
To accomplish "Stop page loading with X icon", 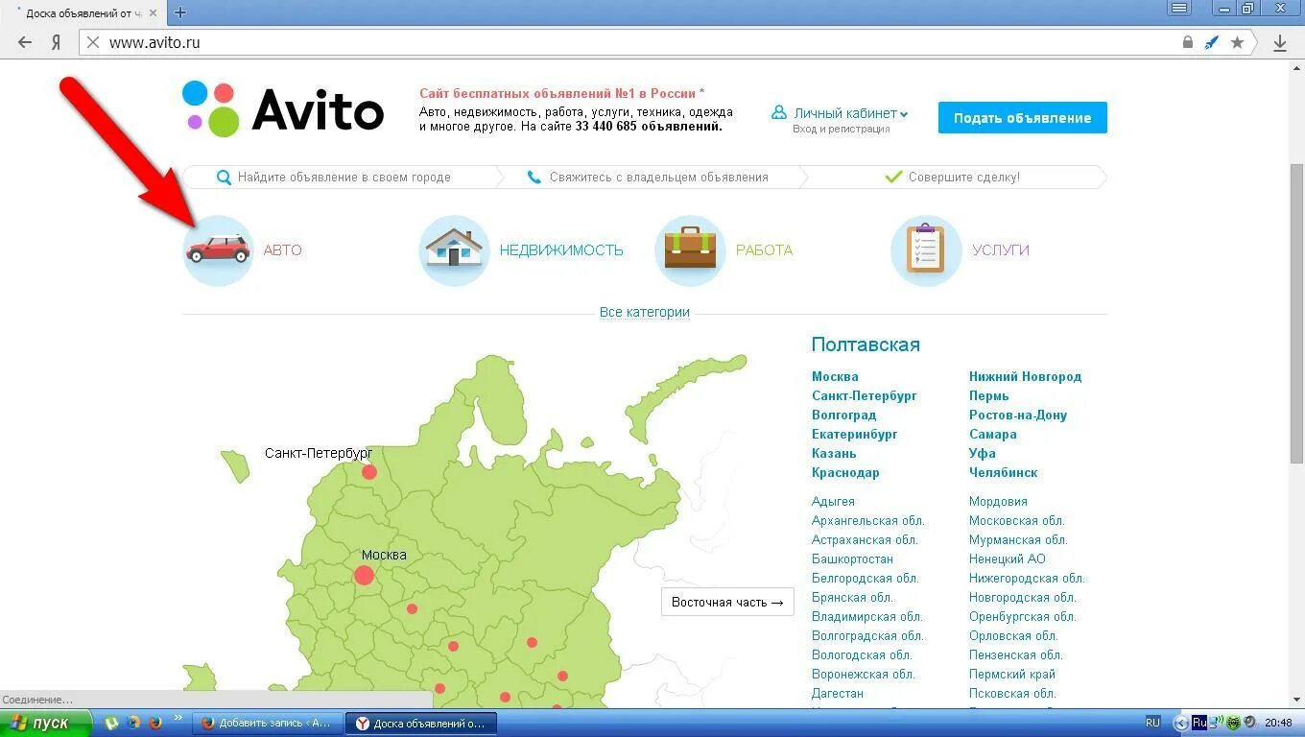I will pos(92,42).
